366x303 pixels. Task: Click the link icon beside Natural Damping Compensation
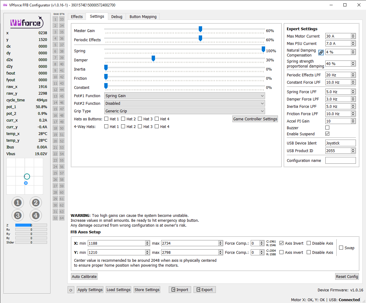pyautogui.click(x=321, y=53)
